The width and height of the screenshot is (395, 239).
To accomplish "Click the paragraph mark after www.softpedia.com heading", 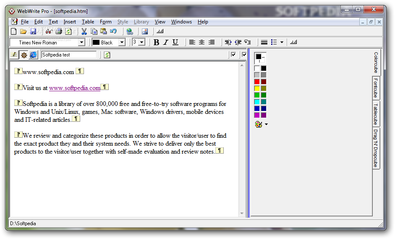I will (x=80, y=71).
